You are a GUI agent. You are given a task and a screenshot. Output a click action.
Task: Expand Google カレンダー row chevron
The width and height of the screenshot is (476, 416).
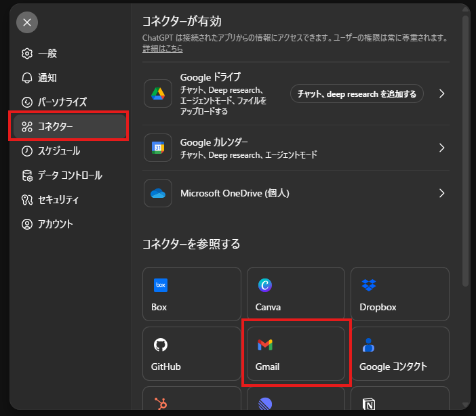coord(441,148)
